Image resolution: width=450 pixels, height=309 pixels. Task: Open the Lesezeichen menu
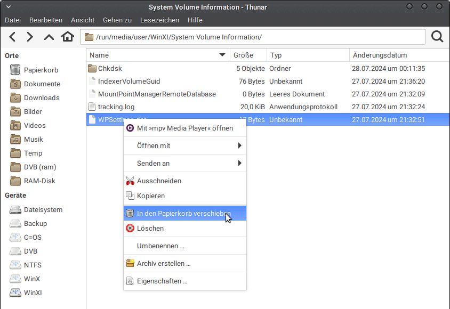click(159, 20)
